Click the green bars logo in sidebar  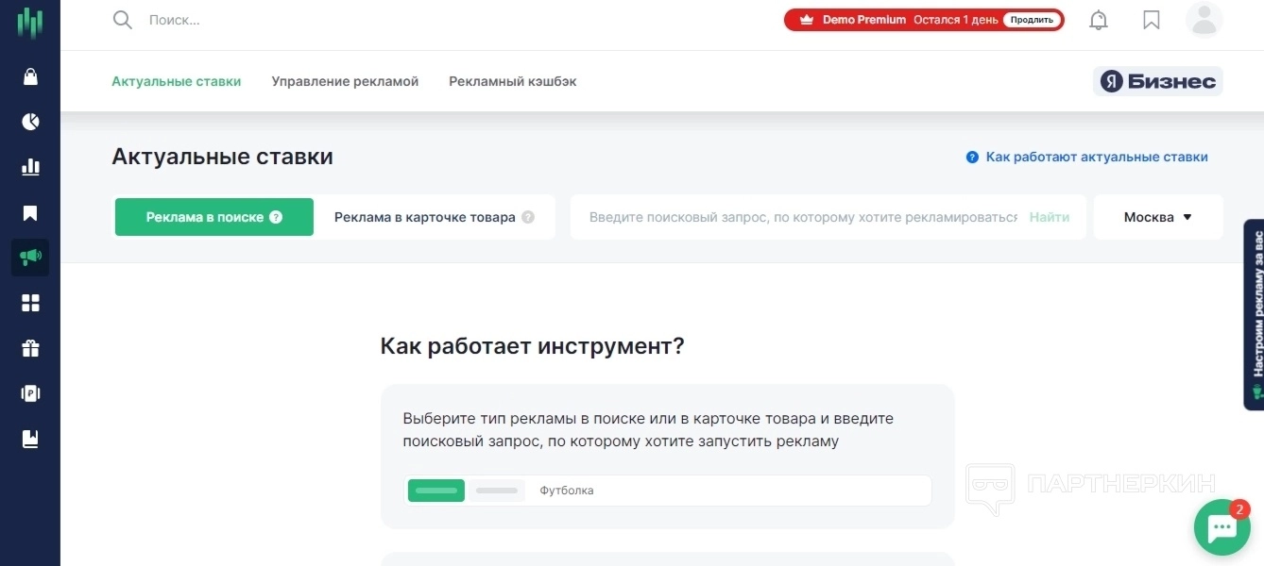[30, 23]
